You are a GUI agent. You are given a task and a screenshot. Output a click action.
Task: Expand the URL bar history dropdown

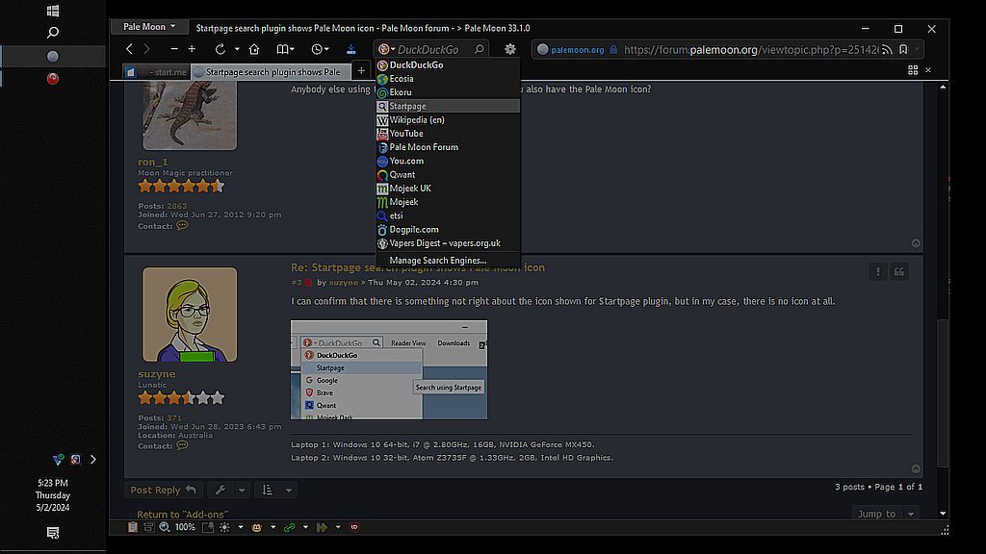pos(918,49)
